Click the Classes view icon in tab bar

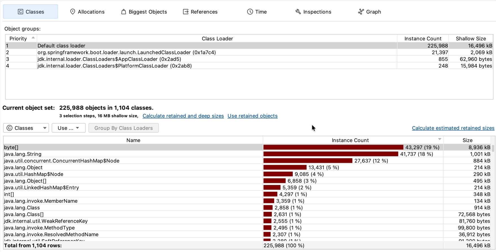21,12
